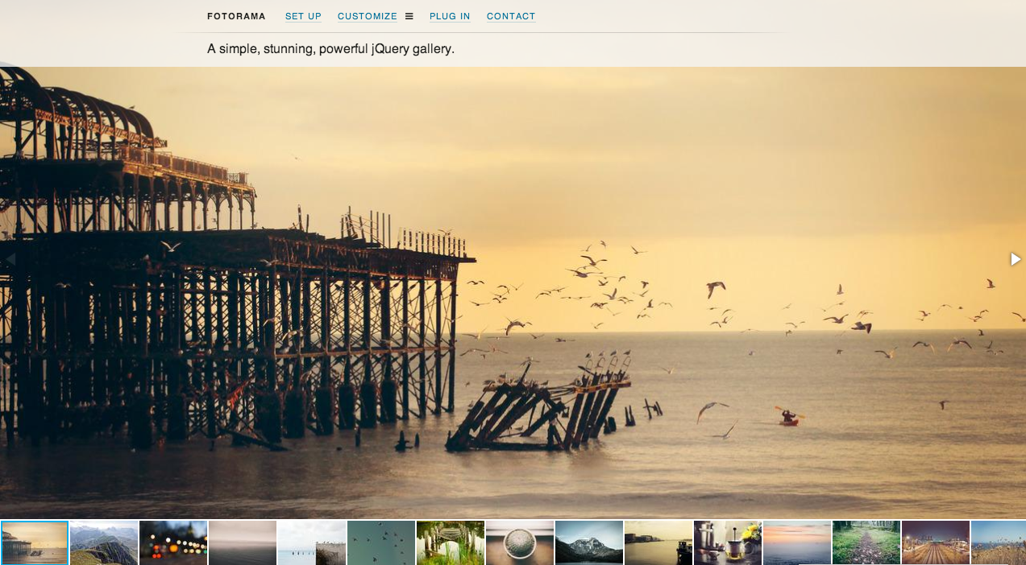Open the night bokeh lights thumbnail
Screen dimensions: 1026x565
[x=173, y=542]
